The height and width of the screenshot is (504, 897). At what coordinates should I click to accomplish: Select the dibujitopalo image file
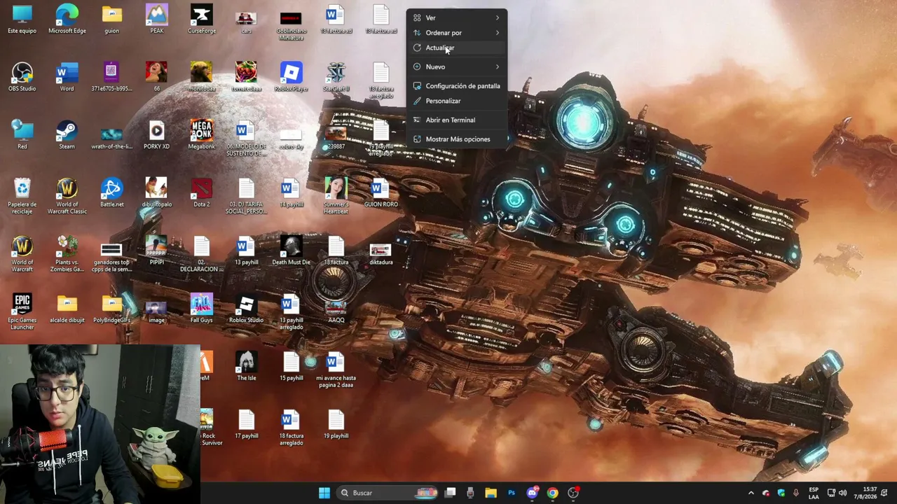pyautogui.click(x=156, y=193)
